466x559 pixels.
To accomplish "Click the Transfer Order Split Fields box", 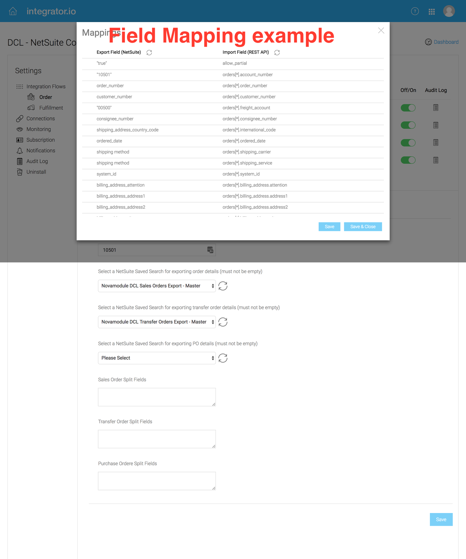I will click(x=157, y=439).
